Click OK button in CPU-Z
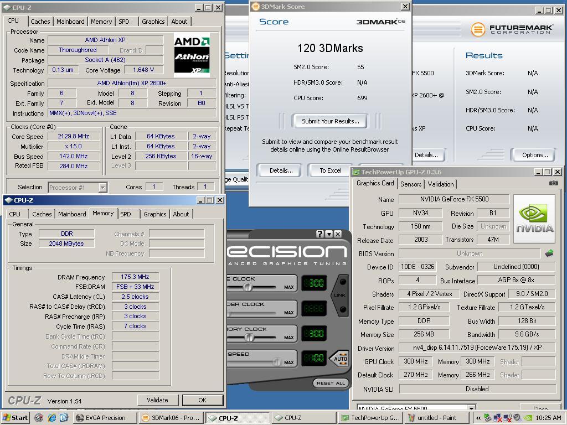The height and width of the screenshot is (425, 567). [202, 400]
